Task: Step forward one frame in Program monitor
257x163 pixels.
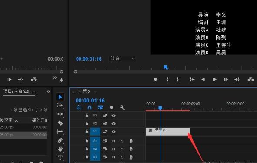Action: coord(226,79)
